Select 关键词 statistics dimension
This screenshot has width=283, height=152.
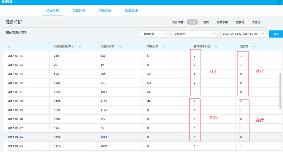(256, 22)
